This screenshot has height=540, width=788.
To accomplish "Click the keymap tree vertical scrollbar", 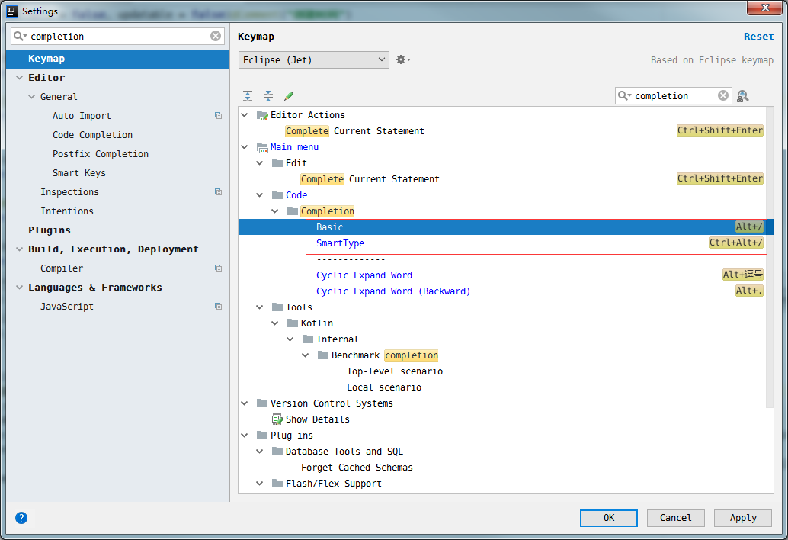I will [770, 256].
